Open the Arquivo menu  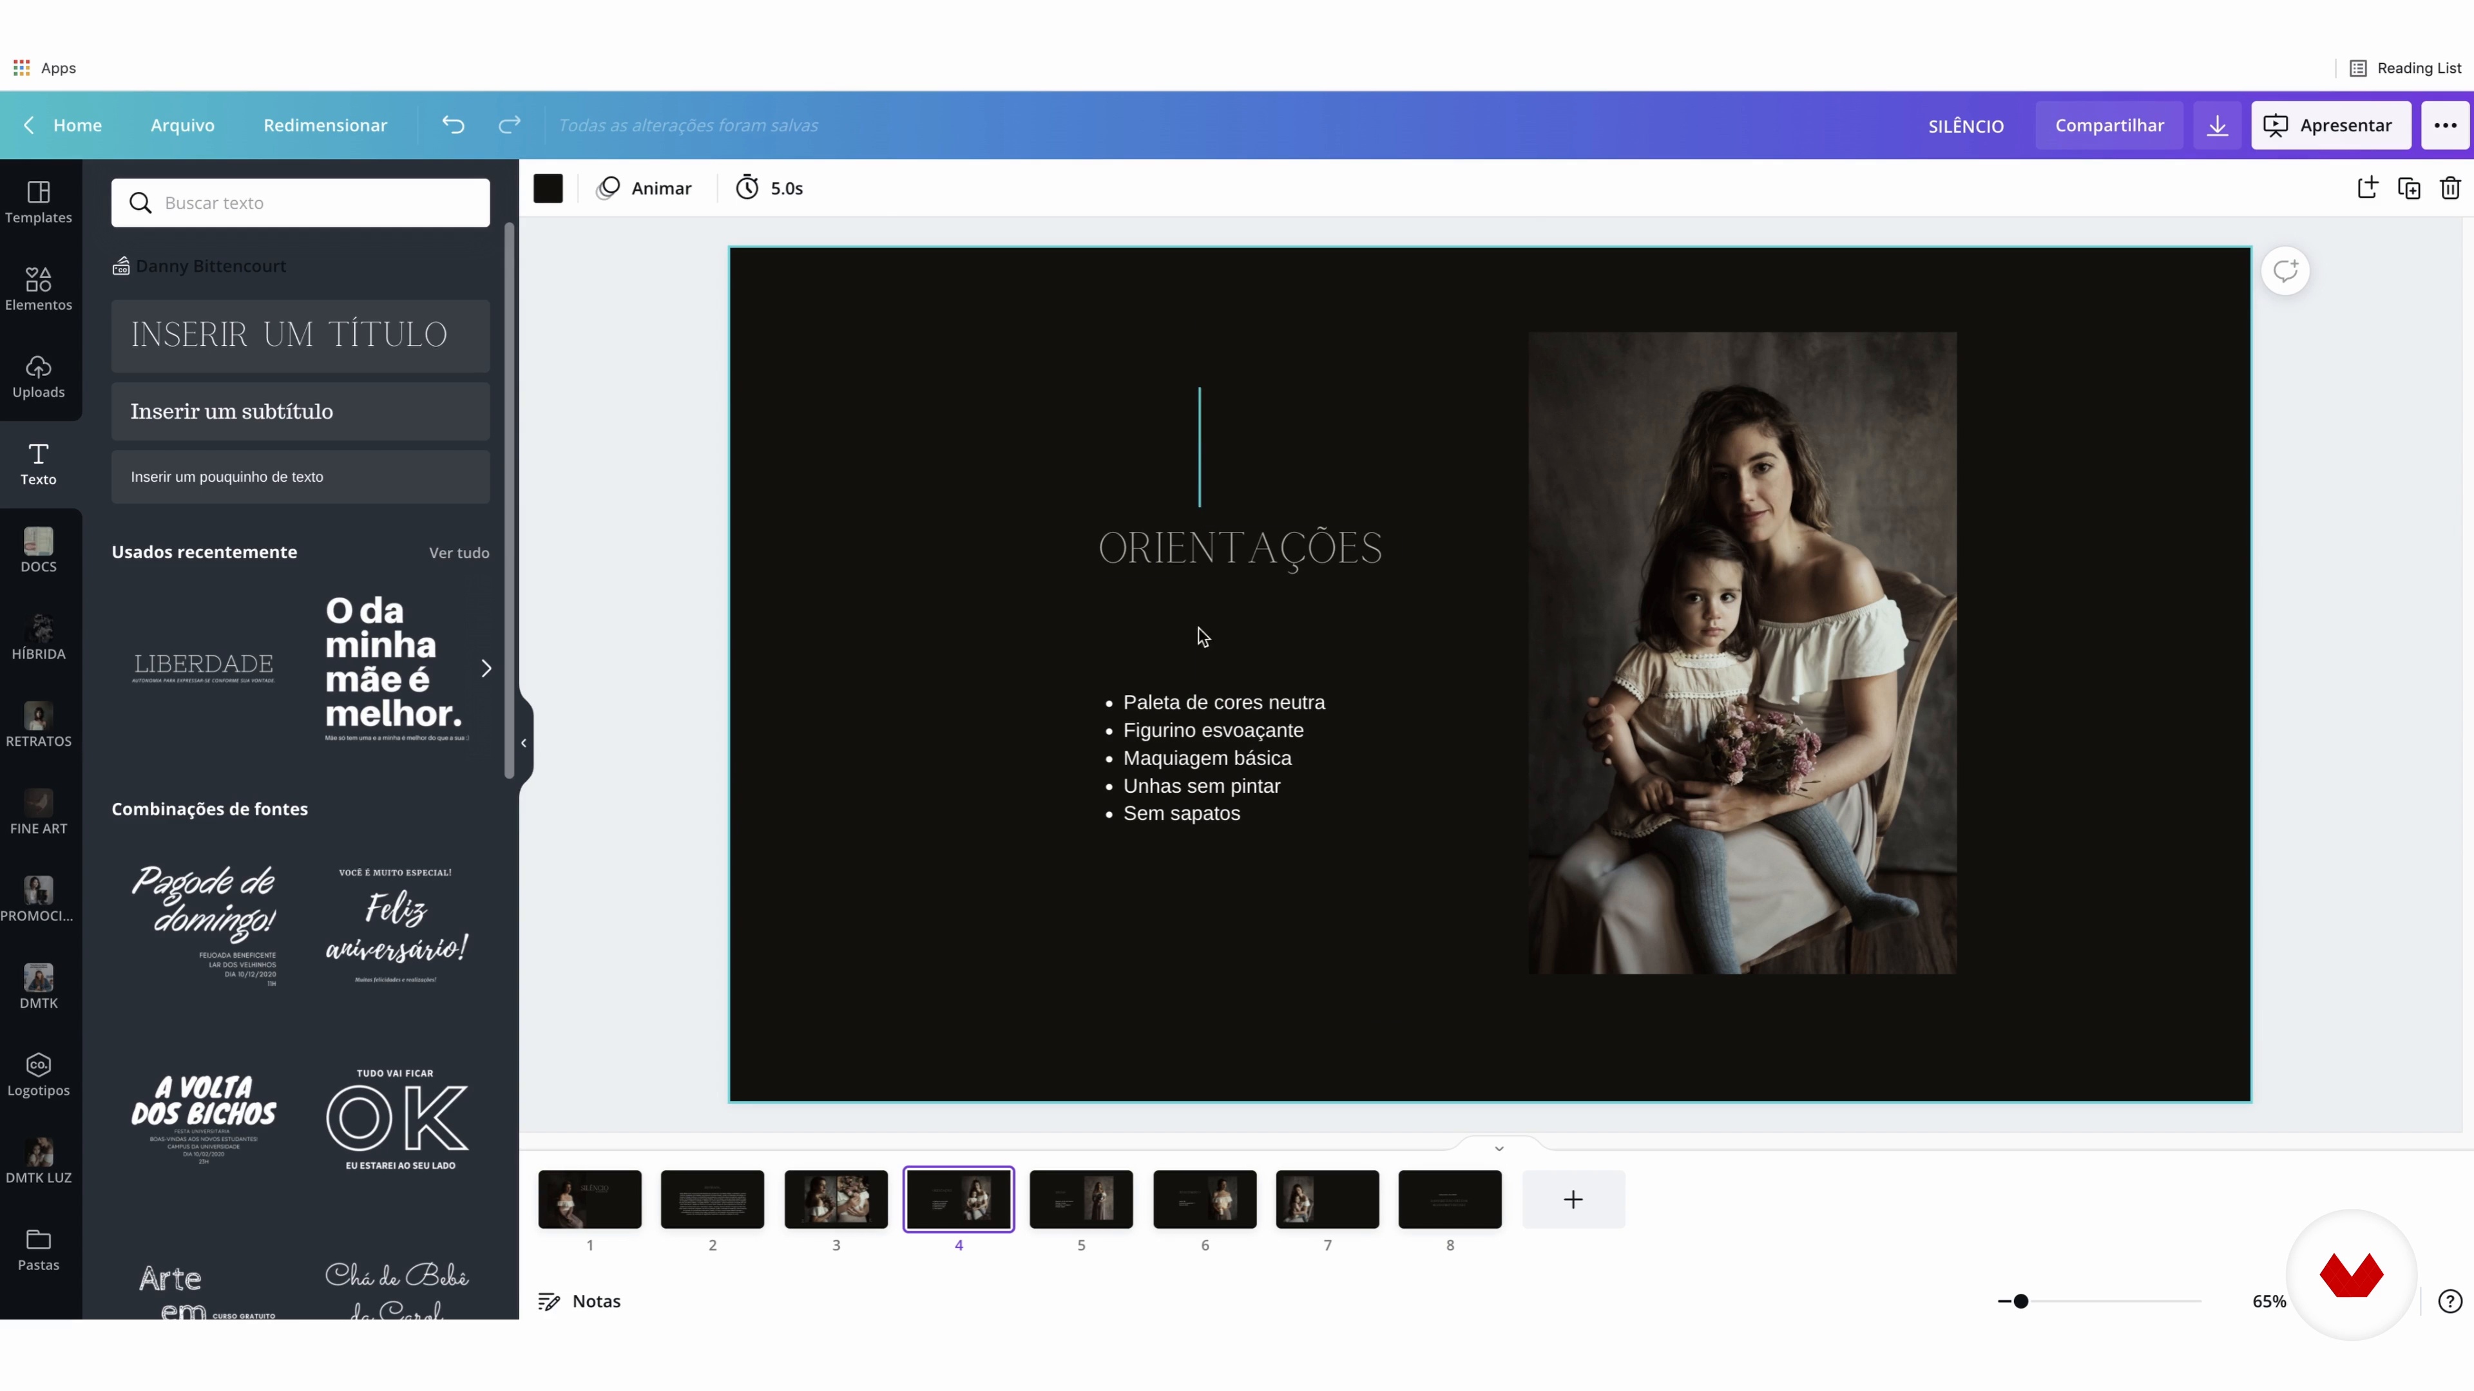(x=182, y=125)
